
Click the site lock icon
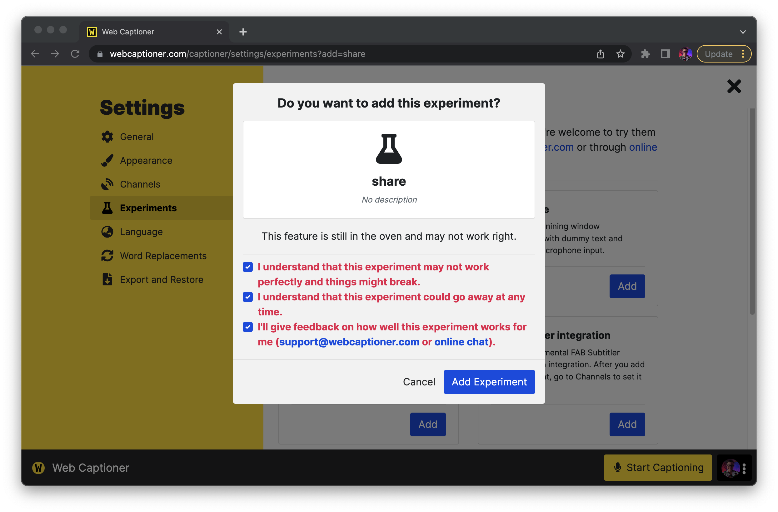[x=100, y=54]
